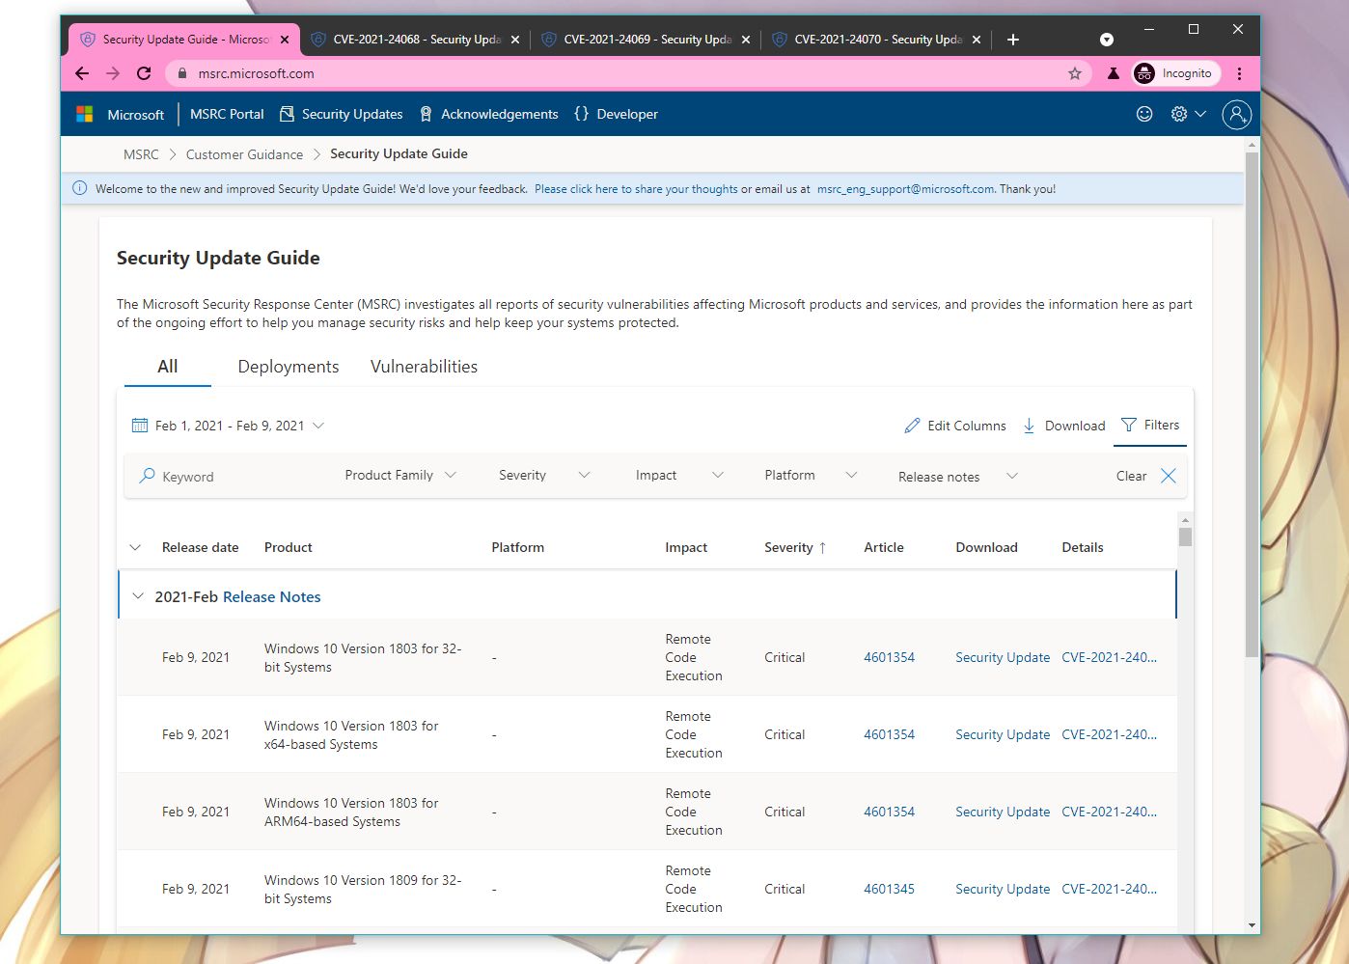Open the MSRC Portal link

227,114
